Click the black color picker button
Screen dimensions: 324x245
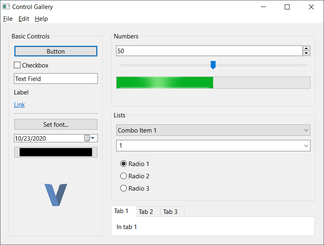[x=56, y=152]
